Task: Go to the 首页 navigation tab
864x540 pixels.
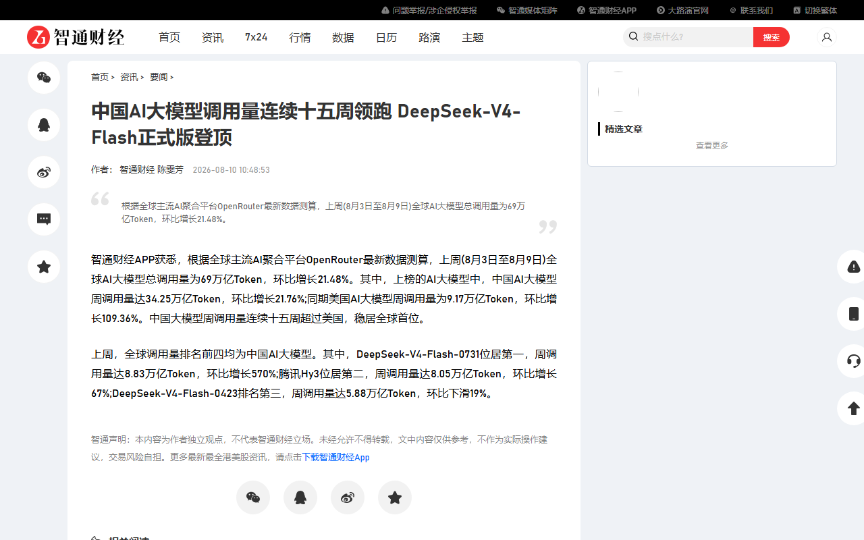Action: (x=169, y=37)
